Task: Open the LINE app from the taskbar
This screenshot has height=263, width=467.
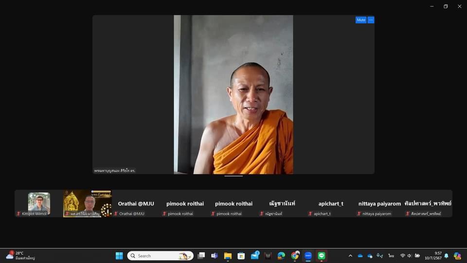Action: coord(322,256)
